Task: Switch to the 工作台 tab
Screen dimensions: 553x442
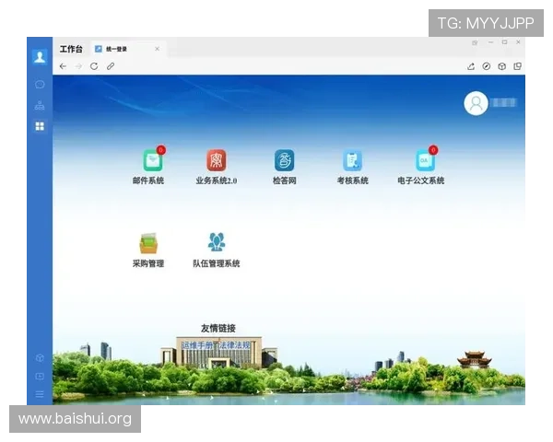Action: (x=71, y=49)
